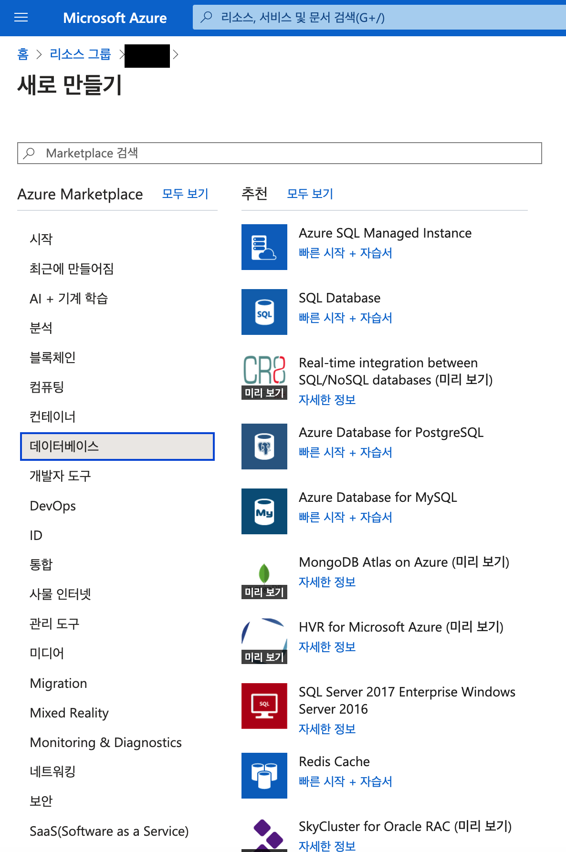This screenshot has height=852, width=566.
Task: Click the Azure SQL Managed Instance title
Action: click(x=385, y=233)
